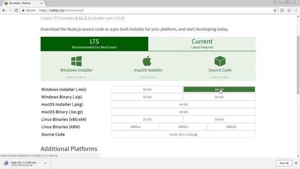Screen dimensions: 300x169
Task: Download Windows Binary (.zip) 32-bit
Action: (x=147, y=97)
